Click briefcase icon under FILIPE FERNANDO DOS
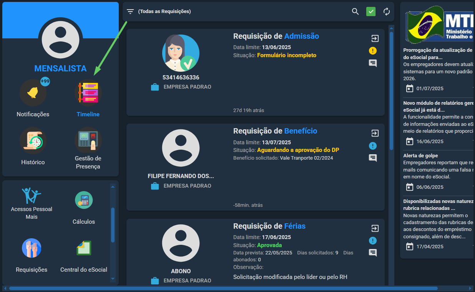Image resolution: width=475 pixels, height=292 pixels. pos(155,186)
